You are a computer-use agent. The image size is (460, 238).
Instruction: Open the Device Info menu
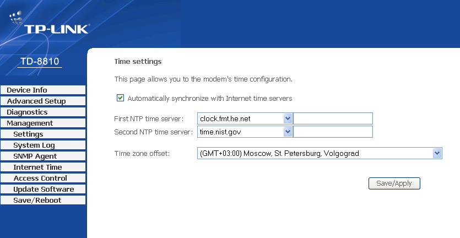tap(27, 90)
